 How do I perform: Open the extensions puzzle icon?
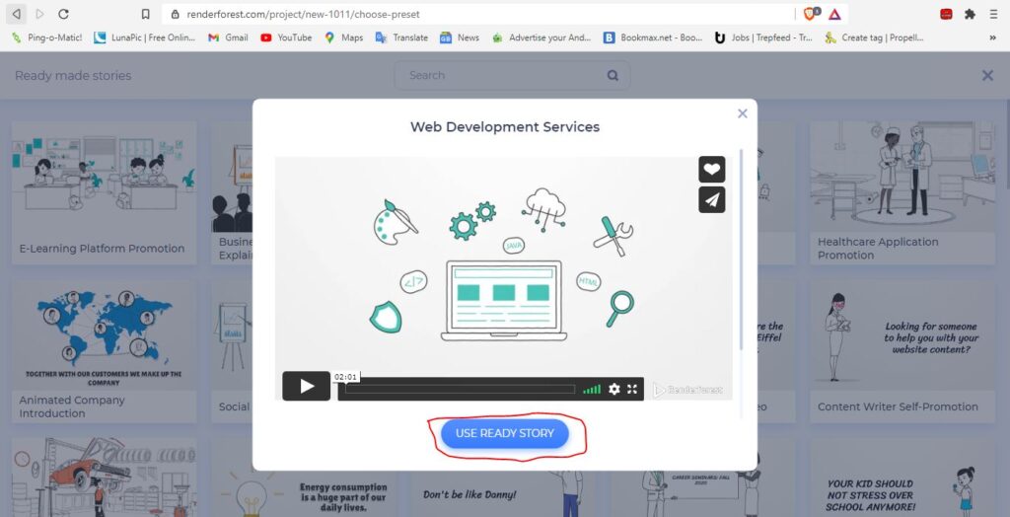pos(970,14)
